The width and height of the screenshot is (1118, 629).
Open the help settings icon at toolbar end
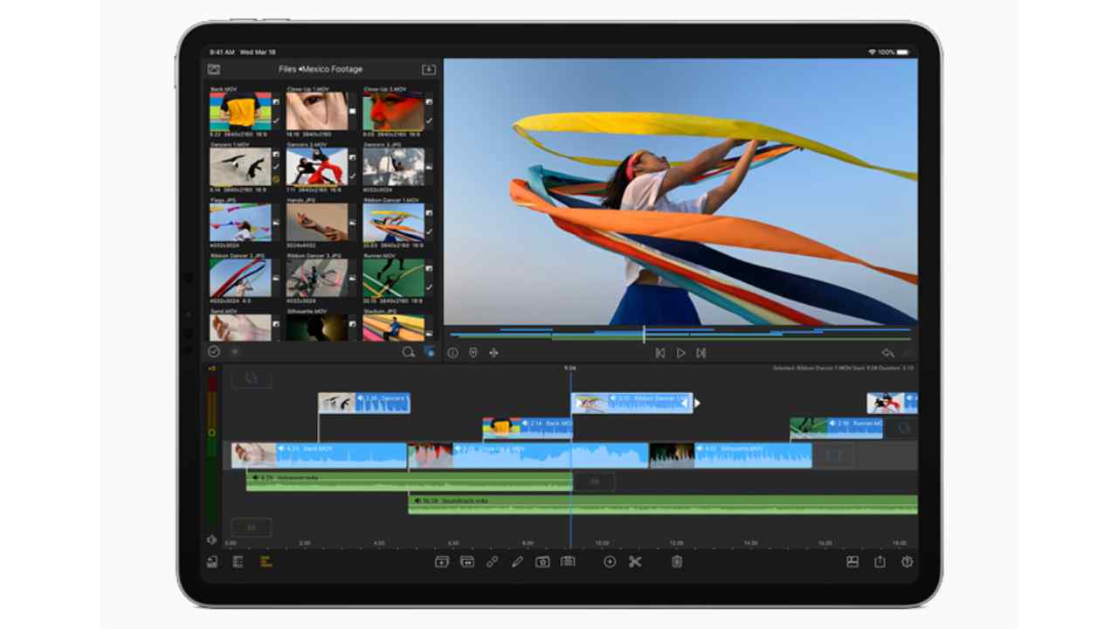908,562
